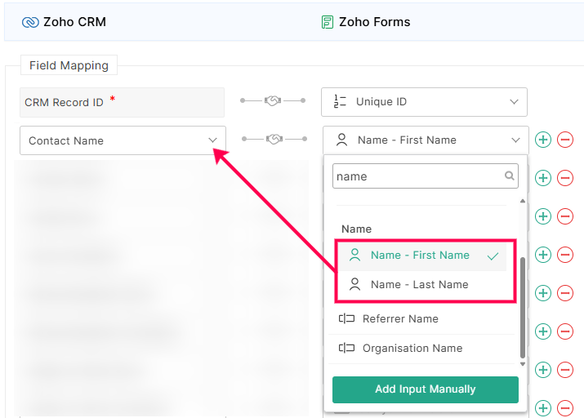Select Name - Last Name option
Viewport: 584px width, 418px height.
[x=419, y=284]
